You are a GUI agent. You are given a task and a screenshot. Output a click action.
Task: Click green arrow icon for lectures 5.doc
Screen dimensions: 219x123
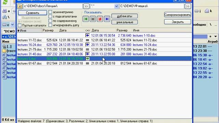[x=88, y=59]
